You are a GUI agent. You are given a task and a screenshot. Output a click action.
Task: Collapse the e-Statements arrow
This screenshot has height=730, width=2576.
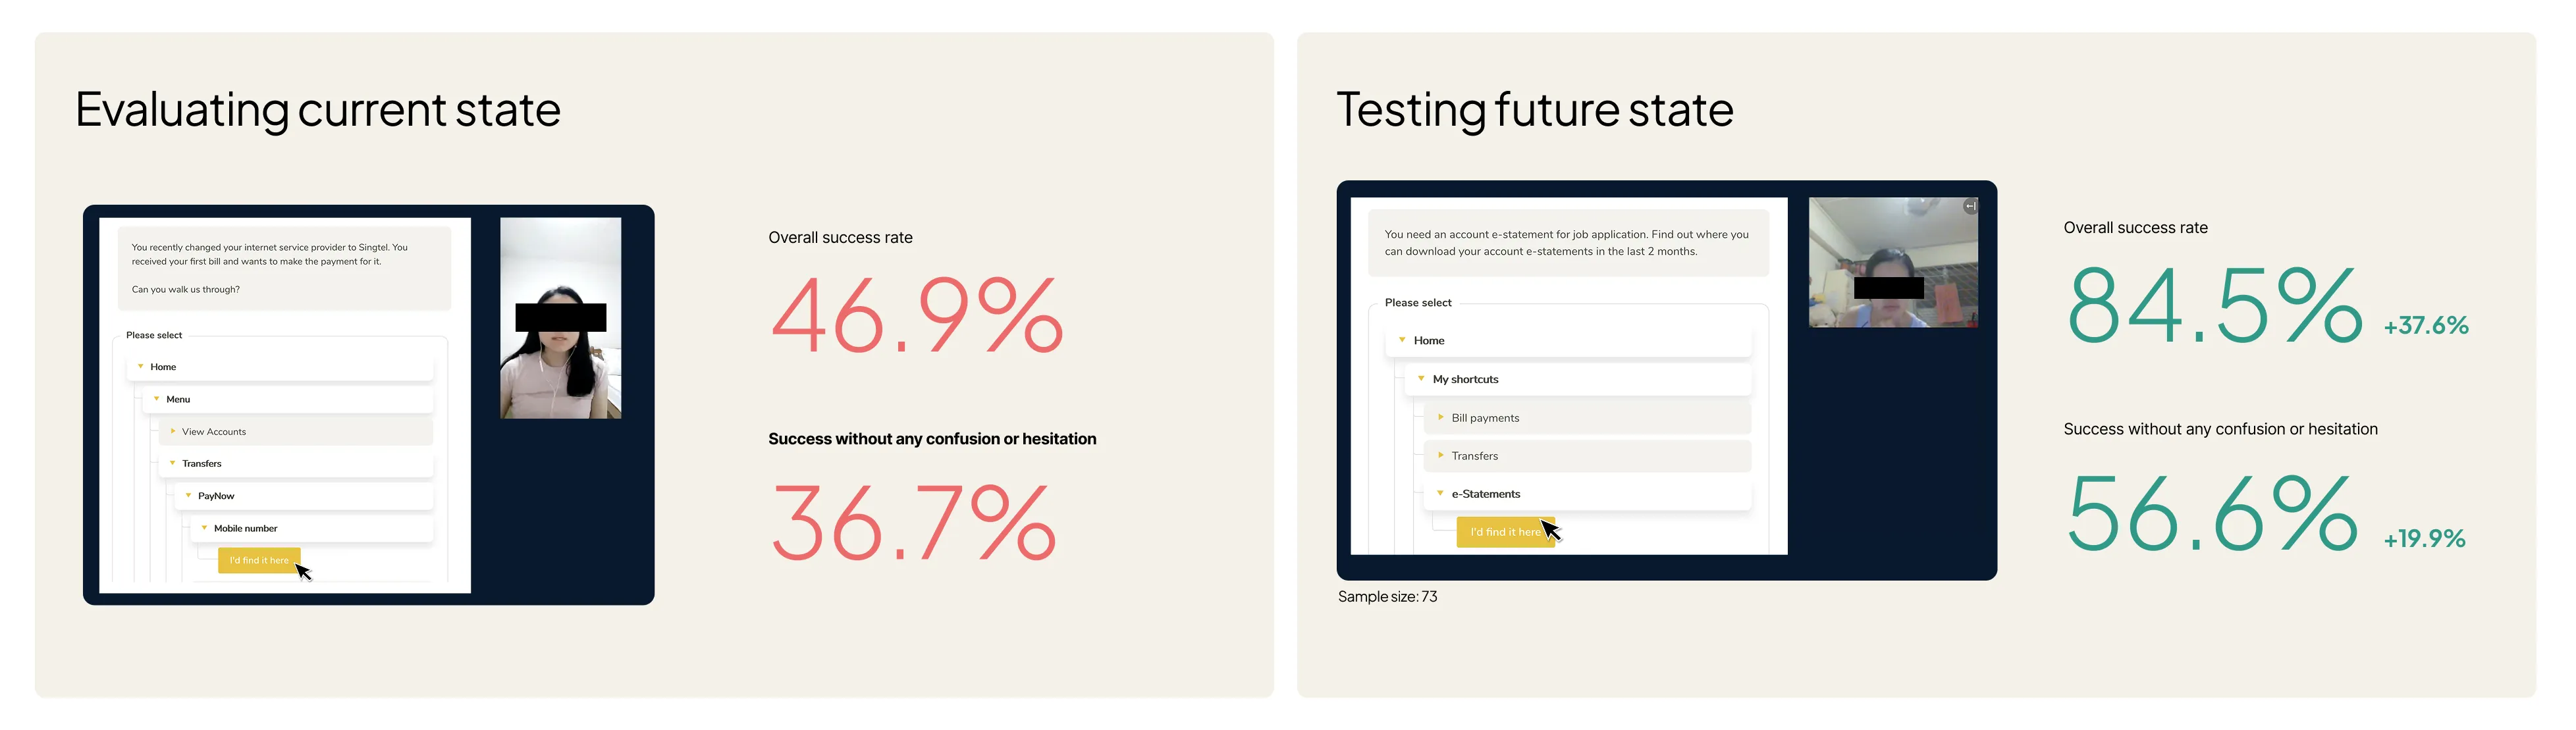click(1440, 493)
